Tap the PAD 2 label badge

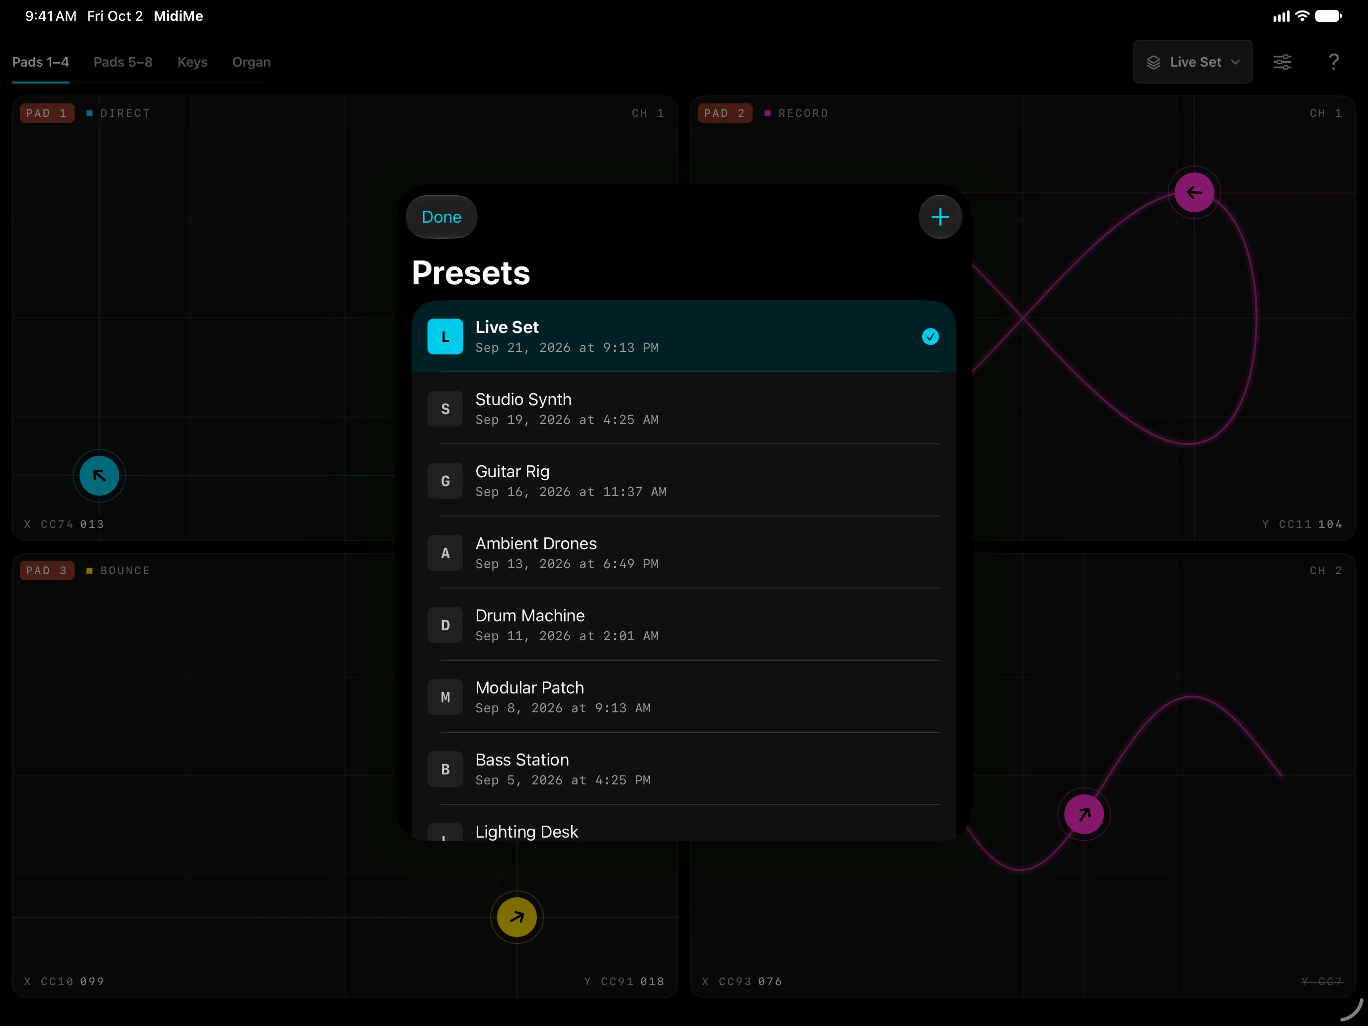click(x=725, y=113)
